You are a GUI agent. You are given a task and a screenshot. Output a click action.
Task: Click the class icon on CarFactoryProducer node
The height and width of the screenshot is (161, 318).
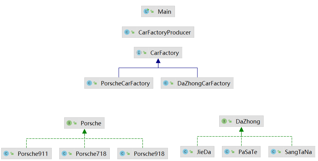[127, 32]
